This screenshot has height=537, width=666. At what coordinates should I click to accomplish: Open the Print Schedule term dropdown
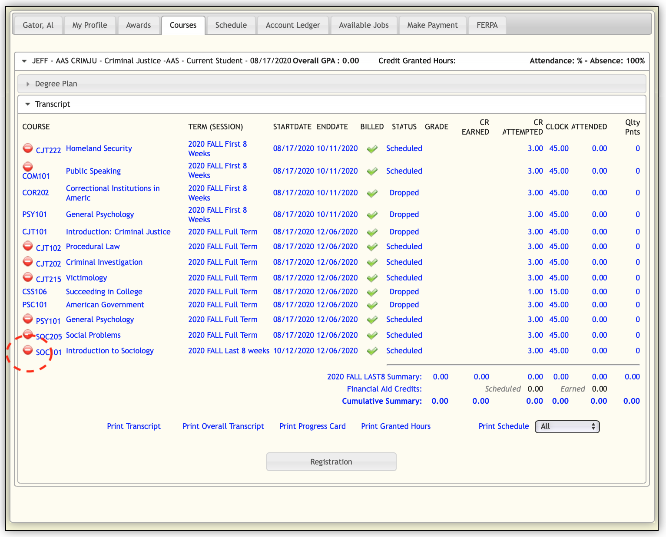pyautogui.click(x=567, y=427)
